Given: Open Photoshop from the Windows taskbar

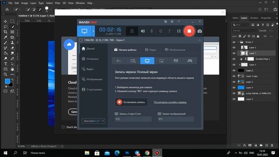Looking at the screenshot, I should pos(127,153).
